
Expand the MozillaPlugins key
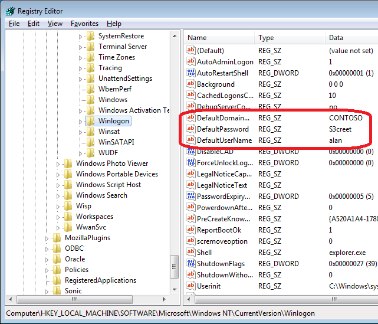tap(47, 238)
